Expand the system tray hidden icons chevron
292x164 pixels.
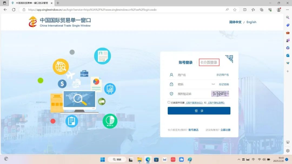pos(239,159)
